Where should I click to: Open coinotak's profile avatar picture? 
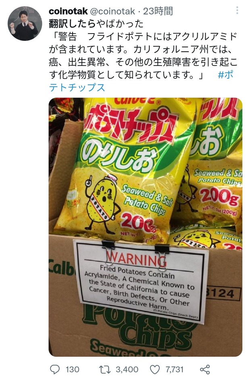pyautogui.click(x=25, y=23)
